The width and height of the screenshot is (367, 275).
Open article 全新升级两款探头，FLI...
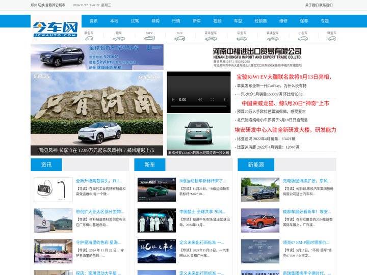pyautogui.click(x=99, y=181)
